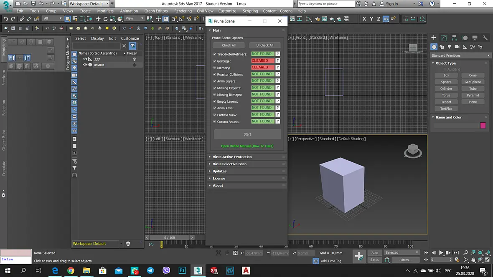Open the Create panel plus tab
493x277 pixels.
(434, 38)
